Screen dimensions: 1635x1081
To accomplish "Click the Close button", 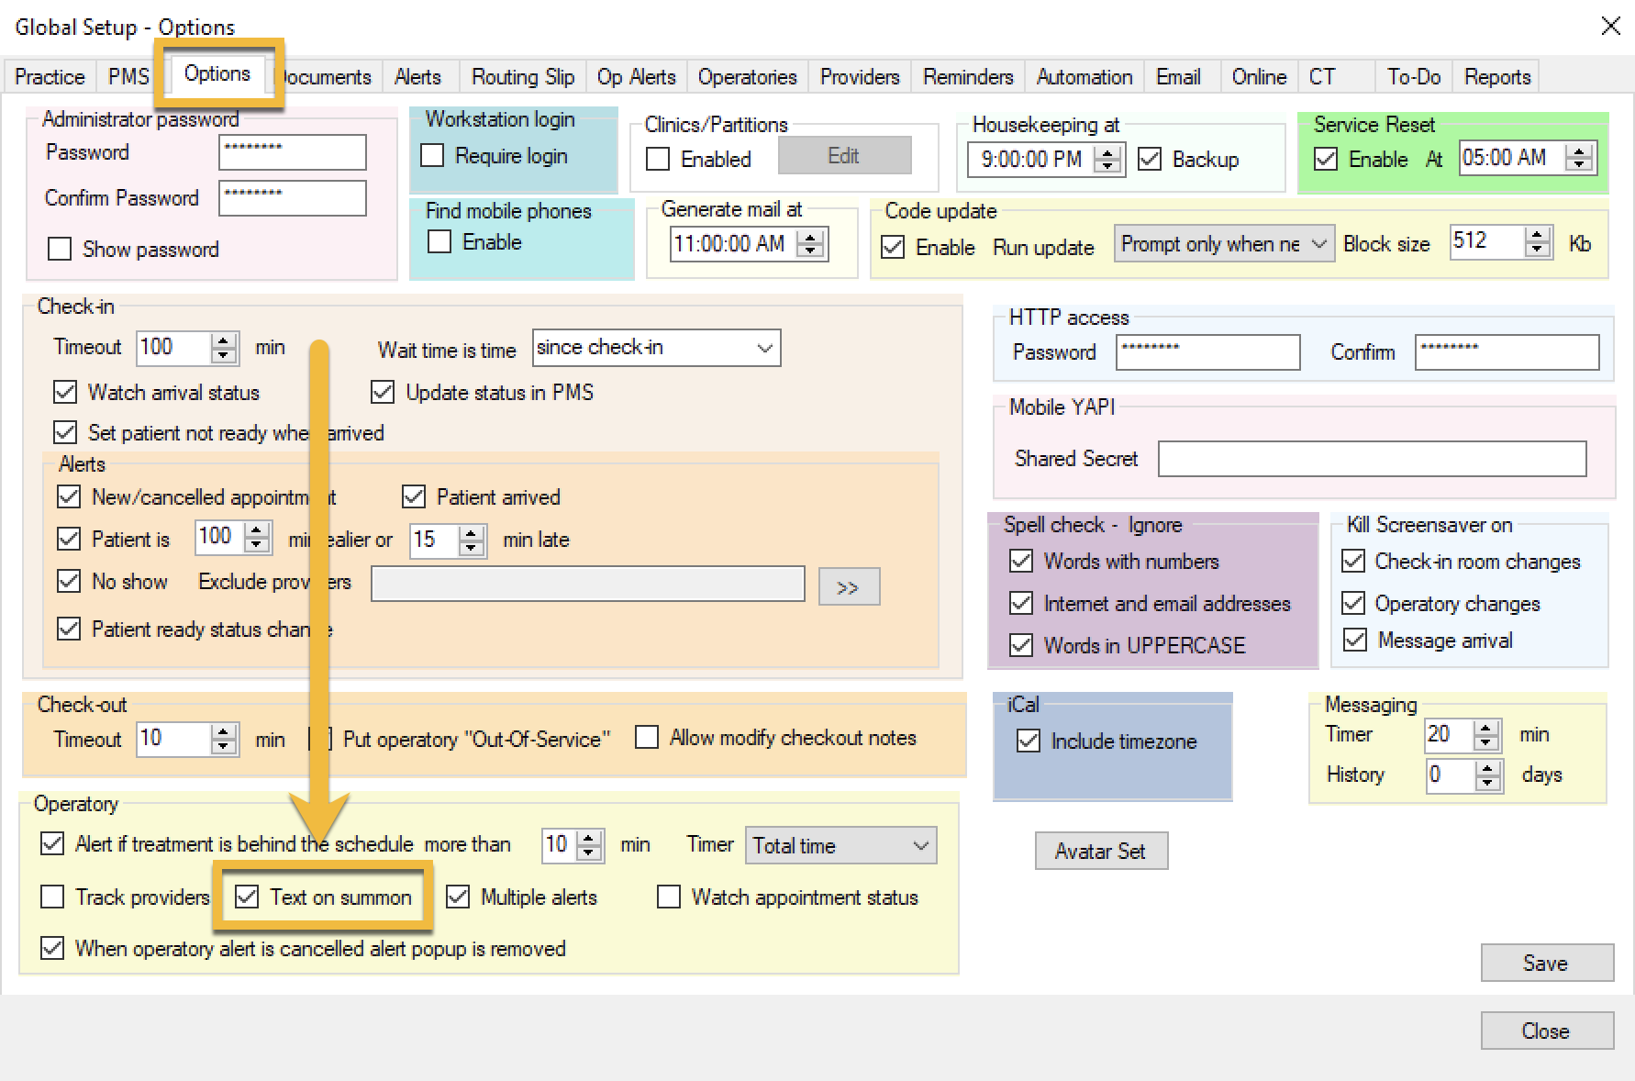I will (x=1546, y=1031).
